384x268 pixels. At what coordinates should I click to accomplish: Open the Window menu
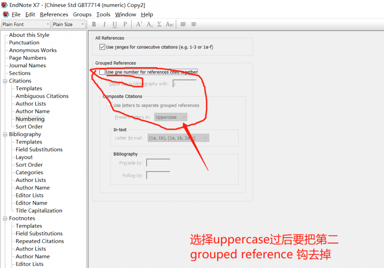(125, 14)
